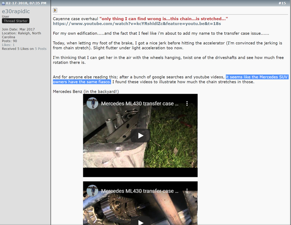This screenshot has width=291, height=225.
Task: Click the yellow arrow post icon
Action: tap(55, 10)
